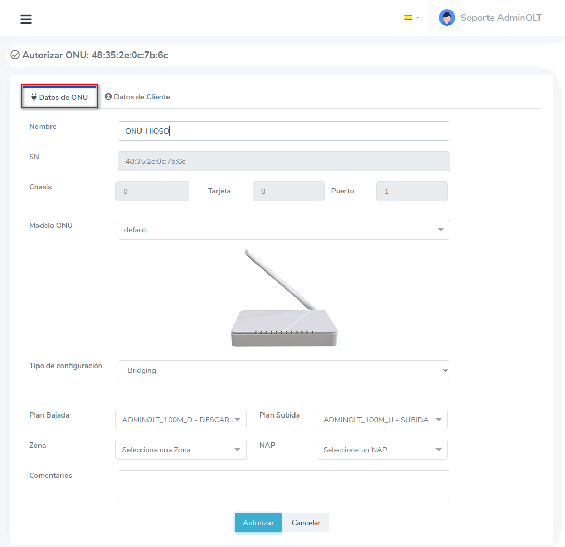Expand the NAP selection dropdown
The width and height of the screenshot is (565, 547).
point(382,450)
